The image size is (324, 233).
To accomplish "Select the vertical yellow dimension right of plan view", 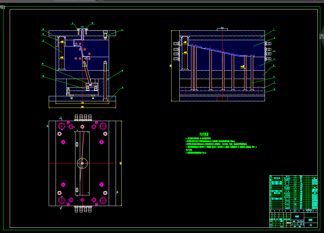I will point(121,163).
